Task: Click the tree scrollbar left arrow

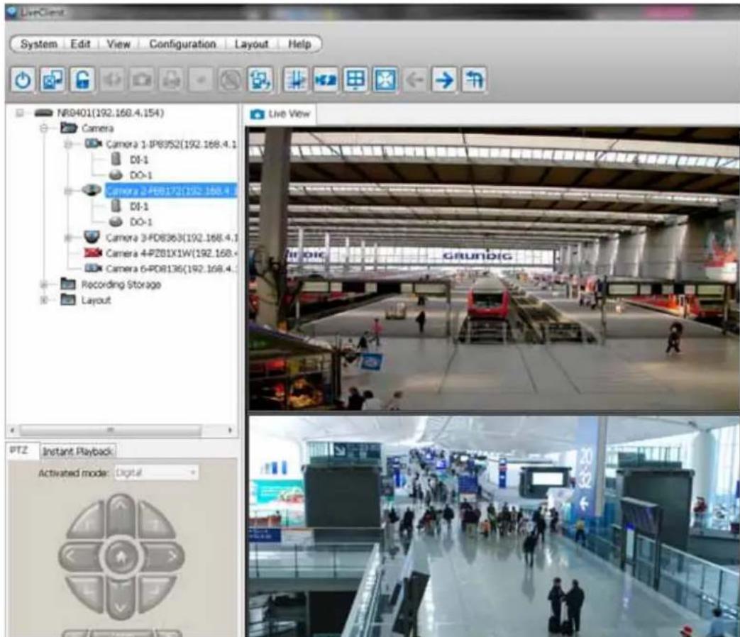Action: pyautogui.click(x=13, y=430)
